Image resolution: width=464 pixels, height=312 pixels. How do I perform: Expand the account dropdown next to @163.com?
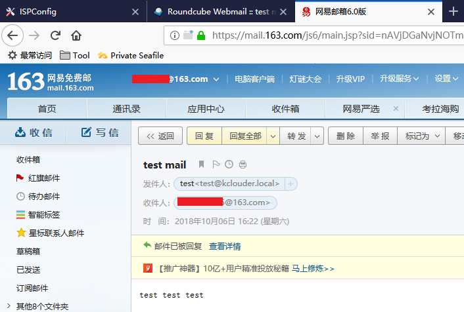216,79
